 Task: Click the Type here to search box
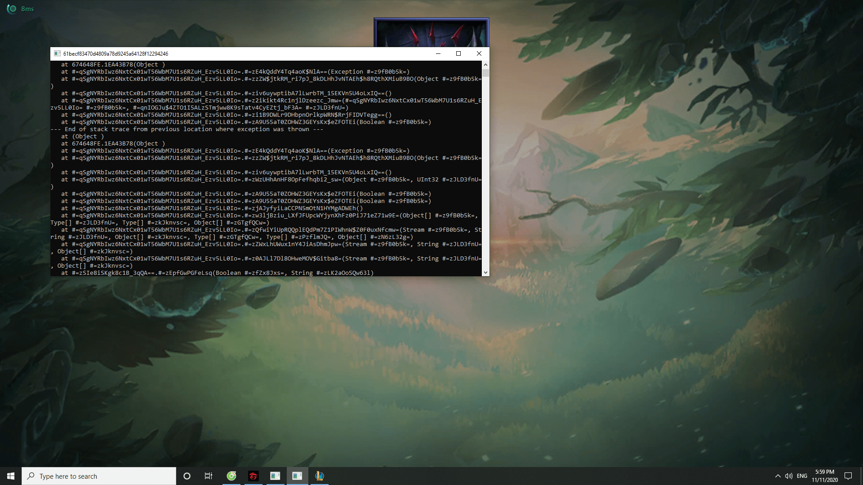pyautogui.click(x=99, y=476)
